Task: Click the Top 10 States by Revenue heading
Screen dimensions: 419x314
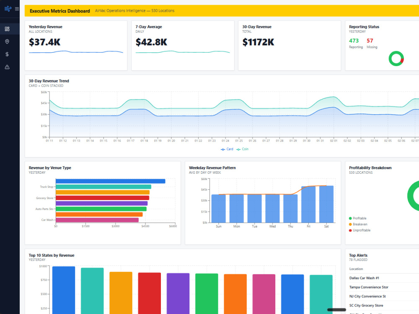Action: point(51,255)
